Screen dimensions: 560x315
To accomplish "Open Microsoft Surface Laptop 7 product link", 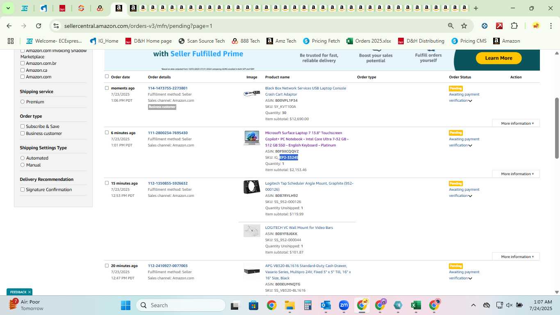I will click(307, 139).
